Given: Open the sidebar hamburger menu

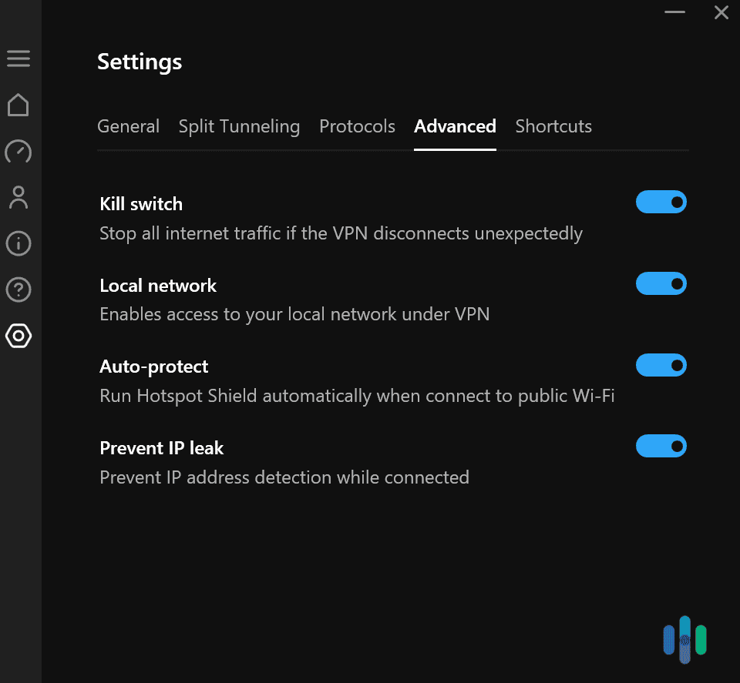Looking at the screenshot, I should coord(18,59).
